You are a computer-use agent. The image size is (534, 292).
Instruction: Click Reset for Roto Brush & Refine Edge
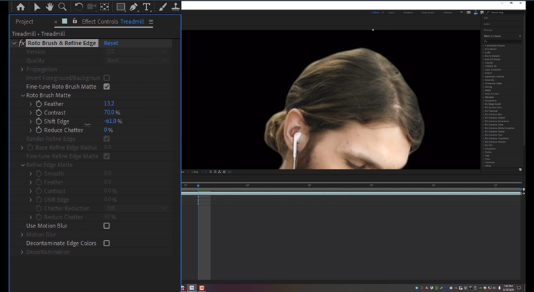tap(111, 43)
